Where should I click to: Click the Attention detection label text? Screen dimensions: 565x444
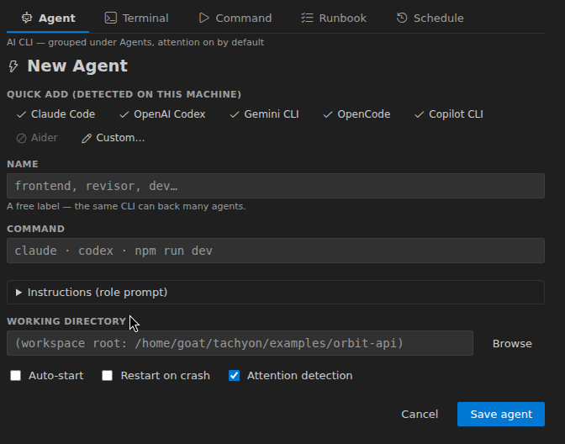tap(300, 376)
